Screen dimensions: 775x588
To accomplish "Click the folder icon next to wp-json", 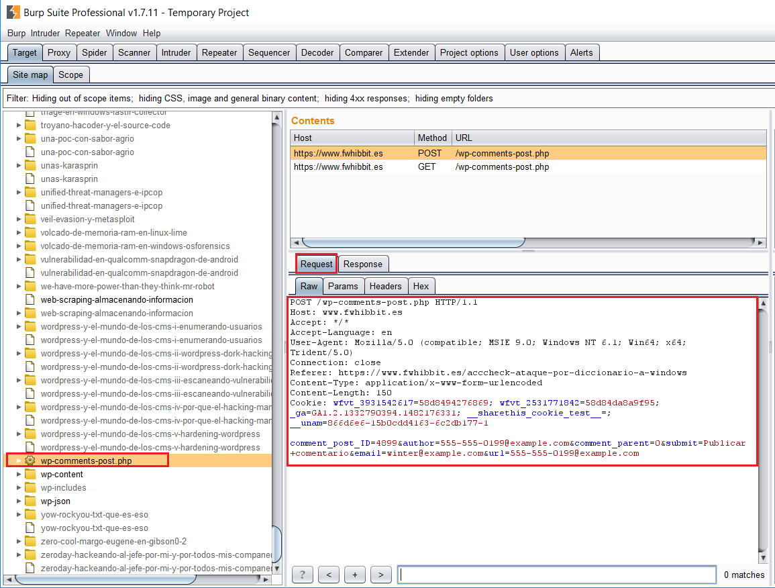I will (30, 501).
